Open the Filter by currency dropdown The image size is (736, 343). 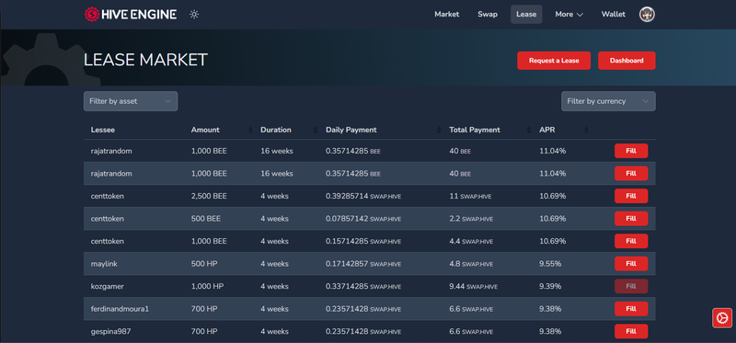pyautogui.click(x=608, y=101)
